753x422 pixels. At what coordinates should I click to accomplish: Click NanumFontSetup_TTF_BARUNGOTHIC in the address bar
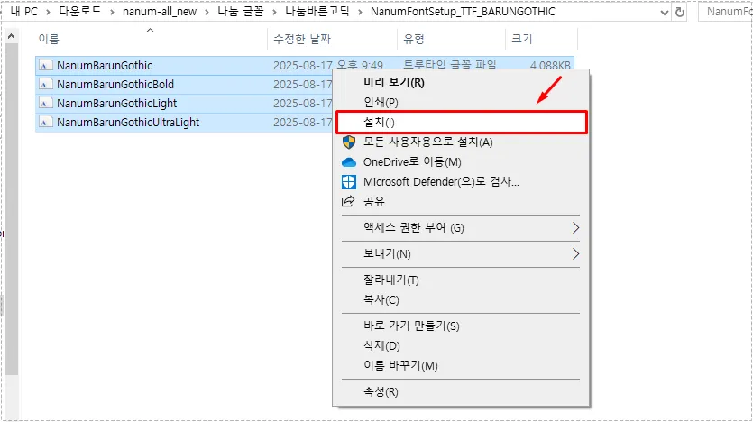[x=463, y=12]
